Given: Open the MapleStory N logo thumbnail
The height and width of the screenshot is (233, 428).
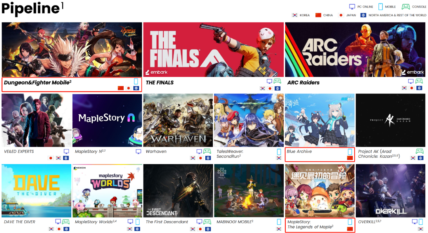Looking at the screenshot, I should coord(107,120).
